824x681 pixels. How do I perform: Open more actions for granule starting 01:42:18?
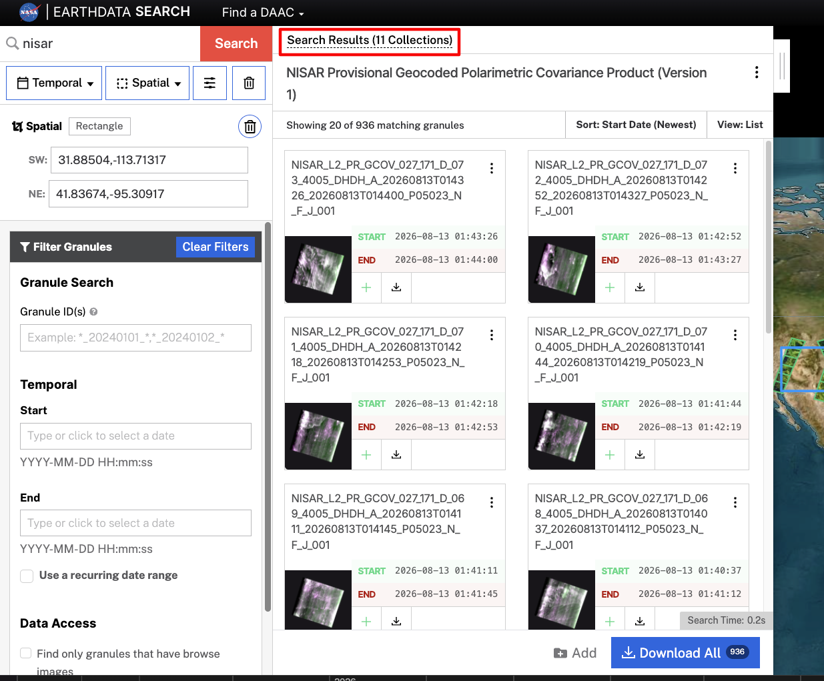click(492, 335)
